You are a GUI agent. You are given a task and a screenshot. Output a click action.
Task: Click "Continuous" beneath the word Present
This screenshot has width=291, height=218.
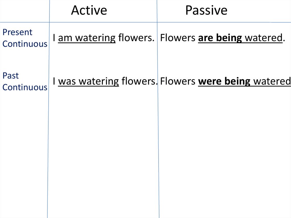pyautogui.click(x=25, y=44)
